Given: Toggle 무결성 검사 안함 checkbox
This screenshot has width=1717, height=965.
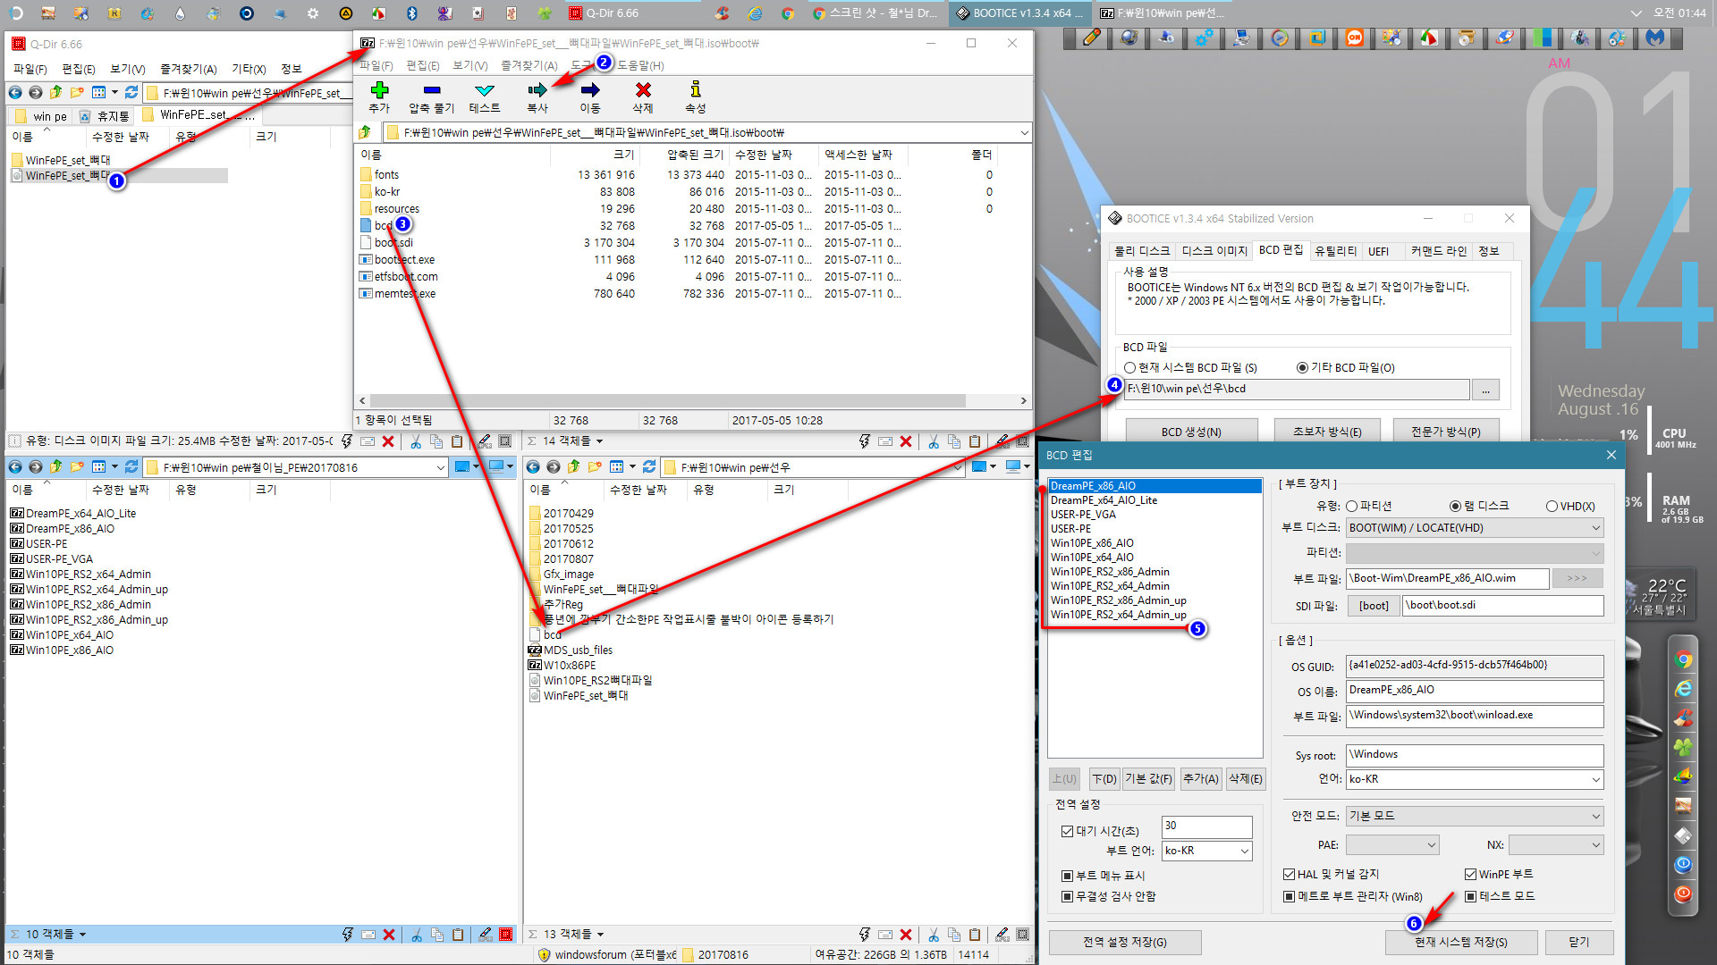Looking at the screenshot, I should (x=1067, y=896).
